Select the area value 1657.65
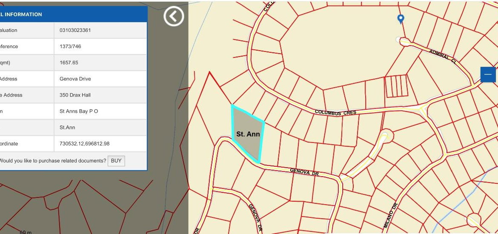 pos(69,63)
